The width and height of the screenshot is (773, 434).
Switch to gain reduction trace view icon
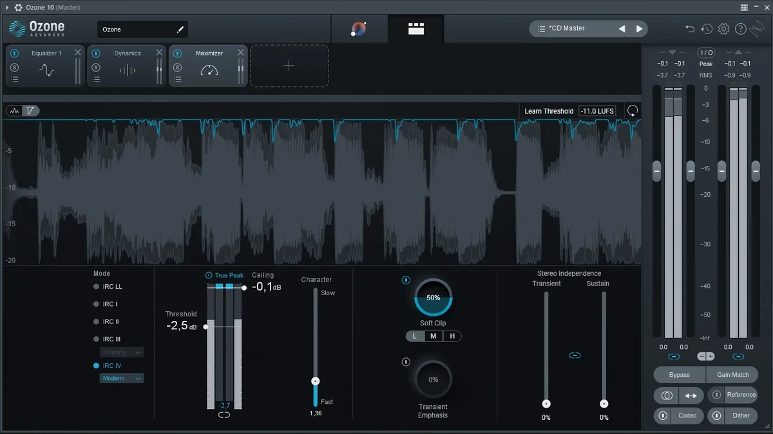click(x=30, y=111)
